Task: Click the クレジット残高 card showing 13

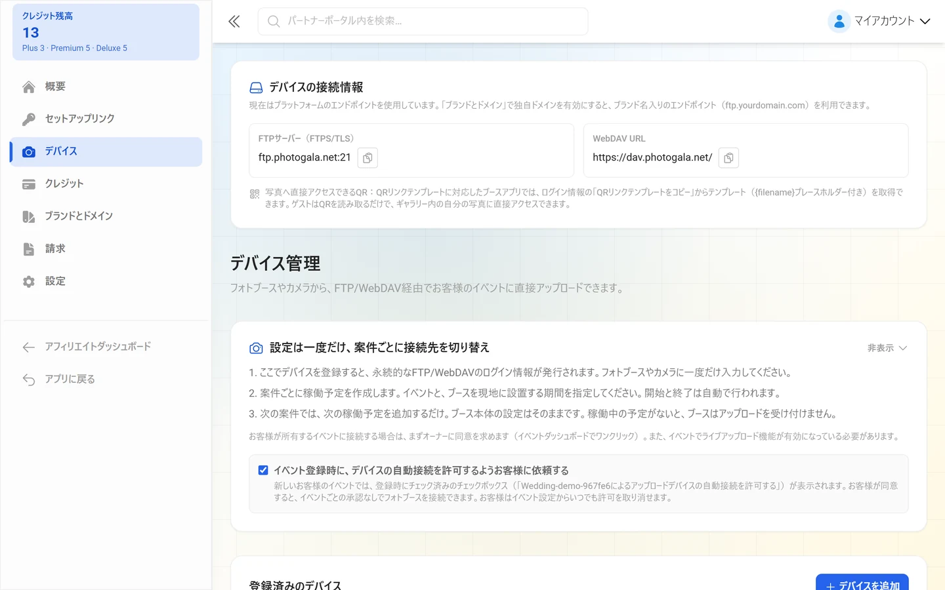Action: point(106,32)
